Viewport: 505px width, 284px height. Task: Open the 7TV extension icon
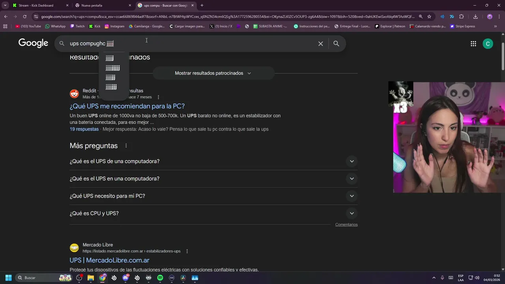452,17
